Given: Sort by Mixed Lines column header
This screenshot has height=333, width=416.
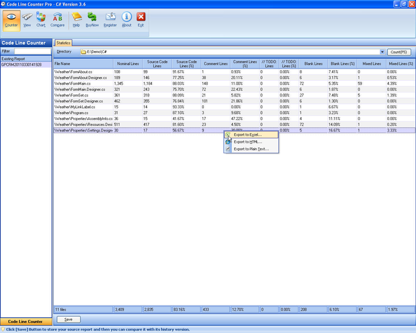Looking at the screenshot, I should [x=372, y=64].
